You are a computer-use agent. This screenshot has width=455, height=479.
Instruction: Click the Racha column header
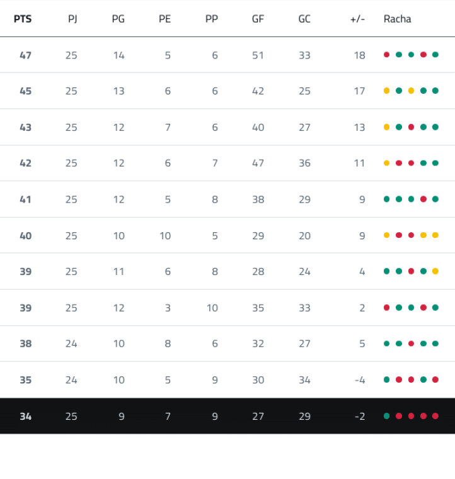tap(397, 19)
